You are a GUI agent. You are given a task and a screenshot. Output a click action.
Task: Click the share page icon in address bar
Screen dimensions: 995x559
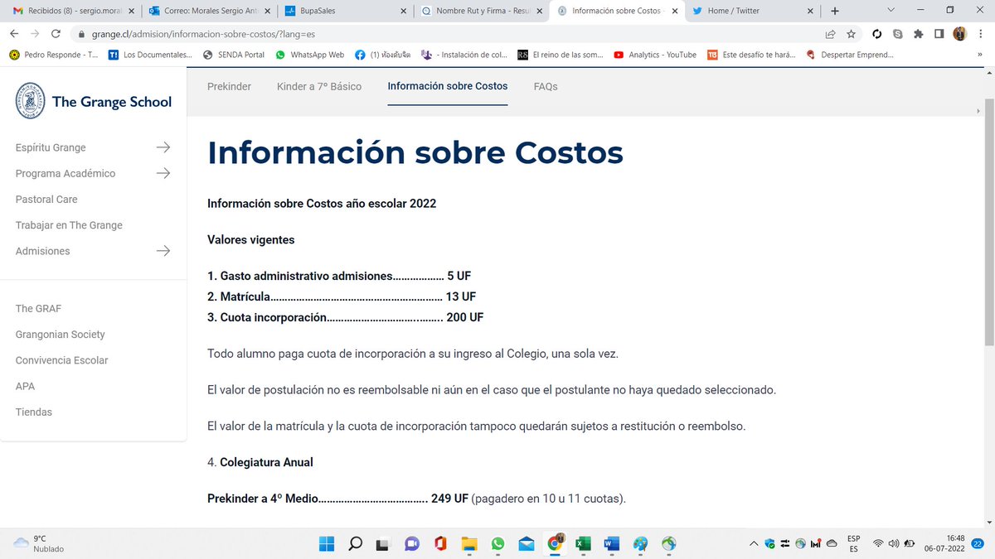(830, 34)
